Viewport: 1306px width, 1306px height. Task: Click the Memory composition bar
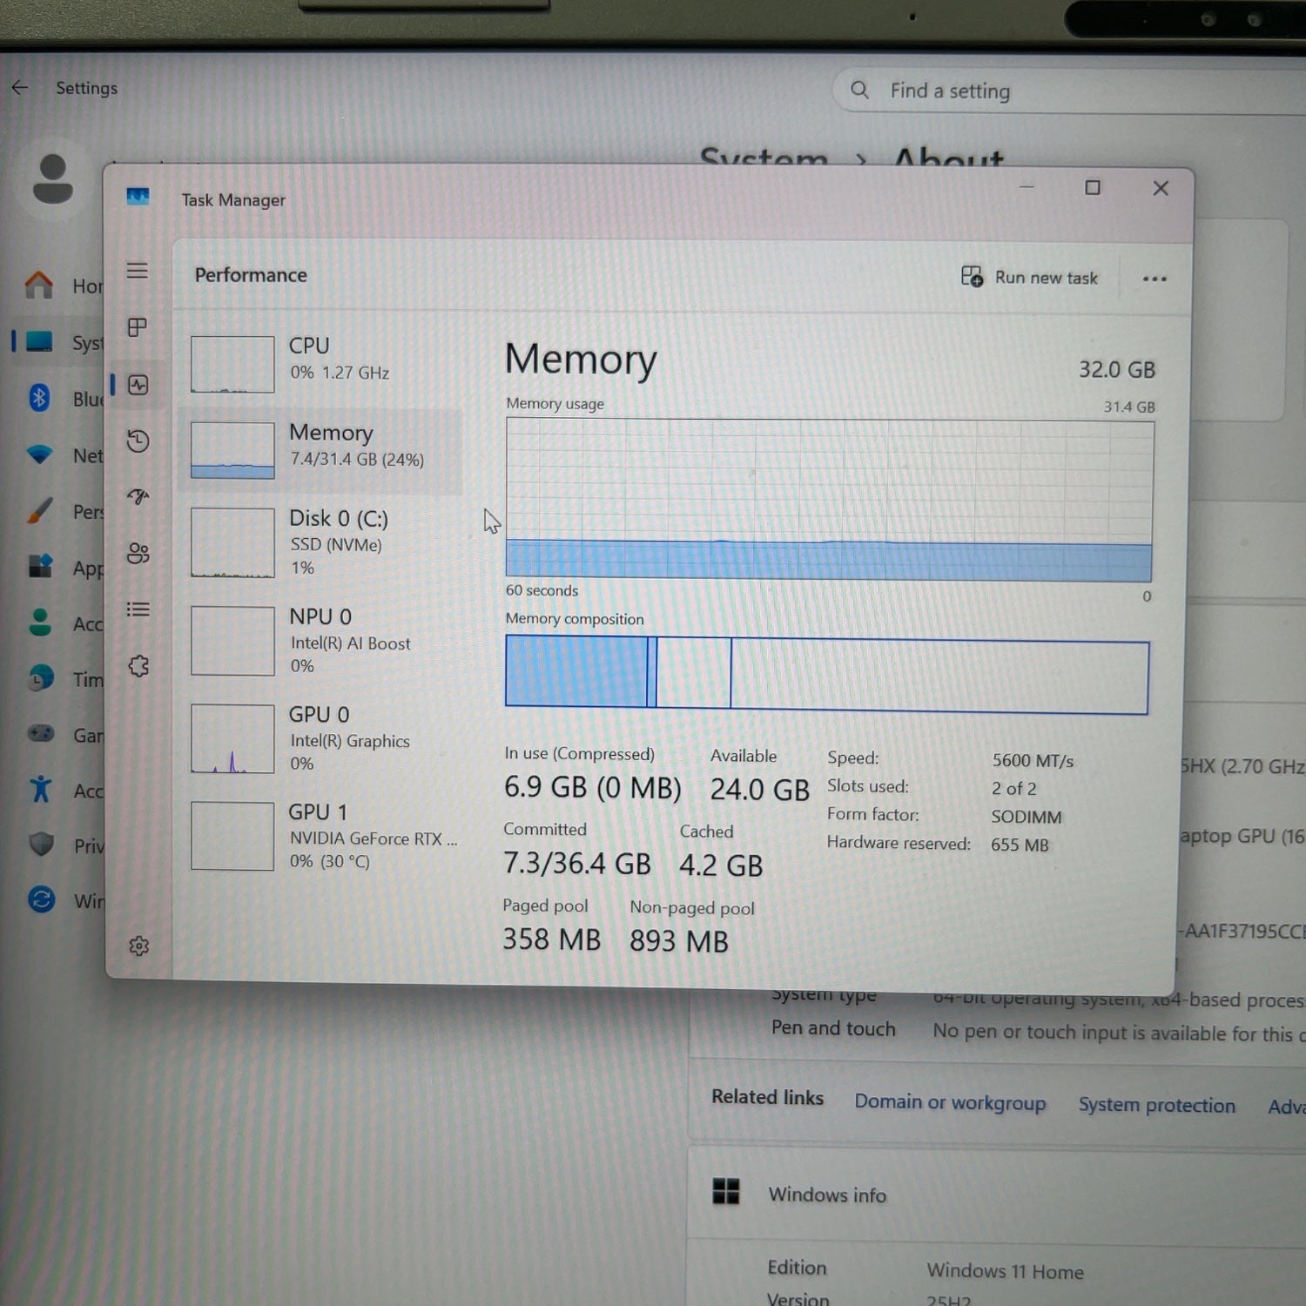[x=827, y=676]
